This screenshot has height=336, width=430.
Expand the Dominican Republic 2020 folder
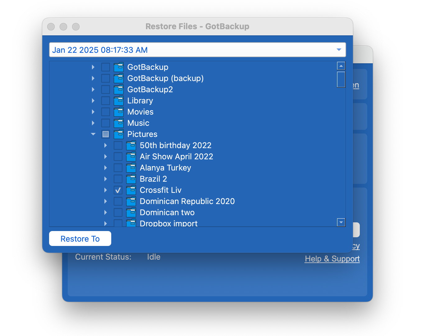point(105,201)
